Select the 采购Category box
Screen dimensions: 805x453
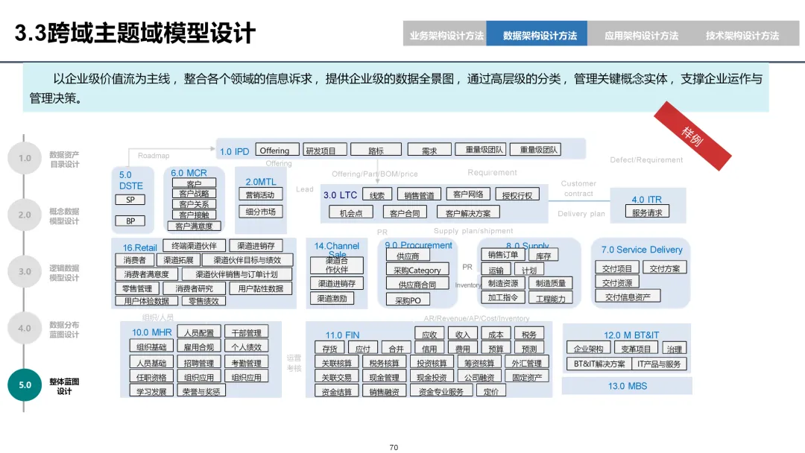pyautogui.click(x=417, y=270)
